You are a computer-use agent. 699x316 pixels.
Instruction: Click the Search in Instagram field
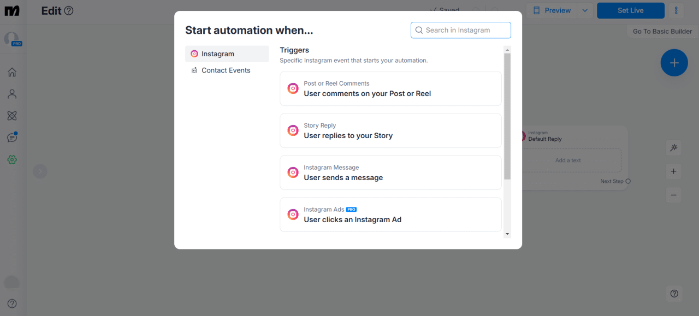point(460,30)
